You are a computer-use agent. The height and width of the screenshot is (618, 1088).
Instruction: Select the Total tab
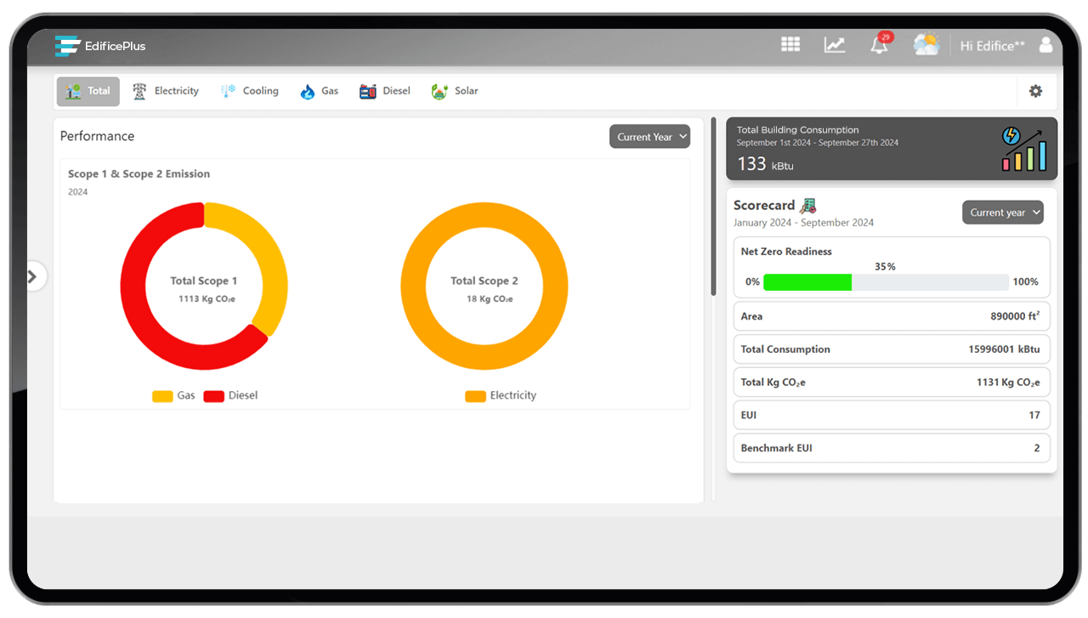(x=88, y=91)
